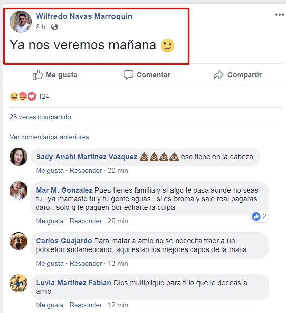The height and width of the screenshot is (313, 286).
Task: Open Mar M. Gonzalez's profile name
Action: click(64, 190)
